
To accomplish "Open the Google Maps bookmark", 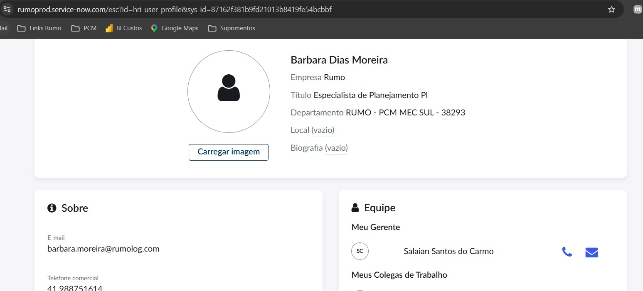I will 175,28.
